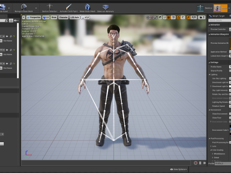Open the eye visibility options in left panel
The height and width of the screenshot is (173, 231).
pos(16,21)
